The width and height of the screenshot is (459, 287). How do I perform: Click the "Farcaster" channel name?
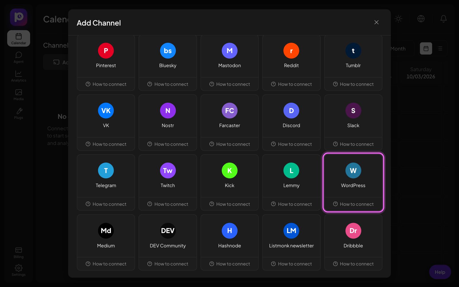[229, 125]
